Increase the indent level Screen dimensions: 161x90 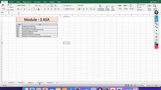click(x=59, y=9)
